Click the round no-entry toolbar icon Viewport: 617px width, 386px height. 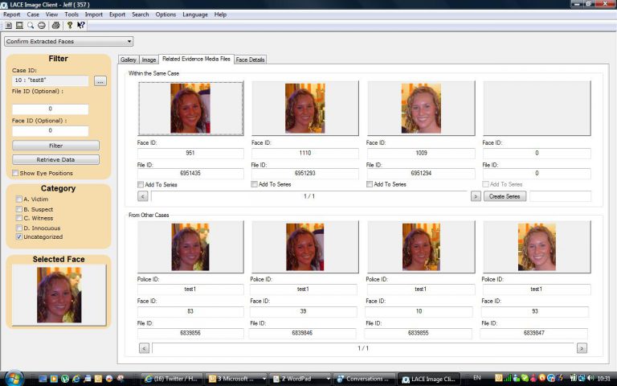pyautogui.click(x=41, y=26)
